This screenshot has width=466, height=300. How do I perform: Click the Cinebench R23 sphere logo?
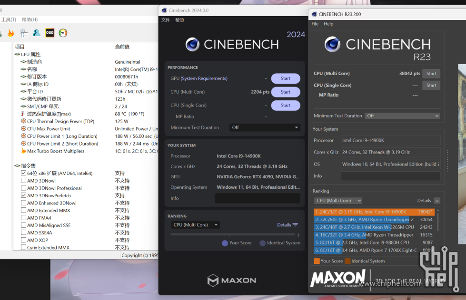(x=333, y=44)
